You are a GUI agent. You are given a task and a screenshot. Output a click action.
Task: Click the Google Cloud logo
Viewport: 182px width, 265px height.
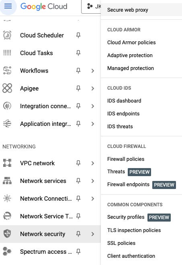pos(44,6)
